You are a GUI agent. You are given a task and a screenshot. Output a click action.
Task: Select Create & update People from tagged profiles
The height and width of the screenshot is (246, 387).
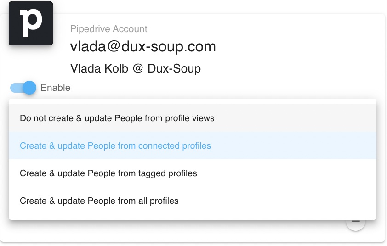pyautogui.click(x=193, y=173)
